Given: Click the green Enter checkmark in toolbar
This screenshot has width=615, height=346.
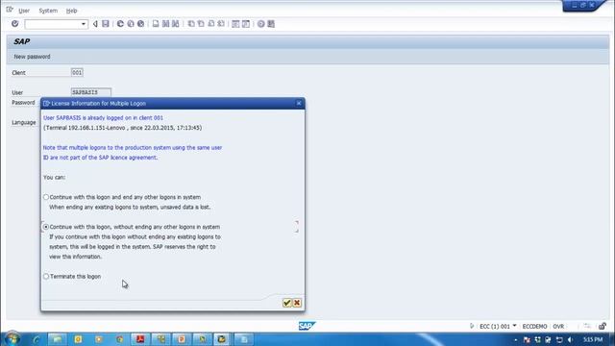Looking at the screenshot, I should tap(15, 24).
